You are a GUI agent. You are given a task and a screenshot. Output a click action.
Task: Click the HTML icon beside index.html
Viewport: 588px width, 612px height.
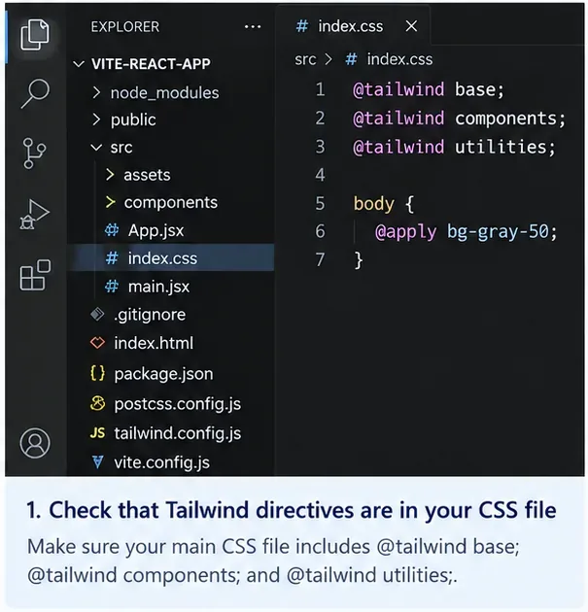tap(97, 343)
